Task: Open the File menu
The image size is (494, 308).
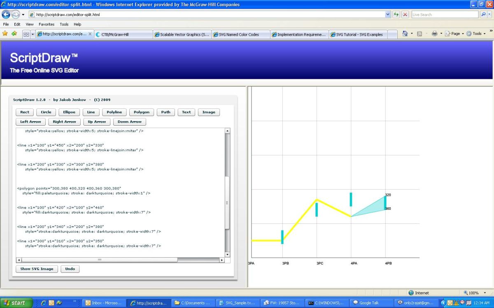Action: 6,24
